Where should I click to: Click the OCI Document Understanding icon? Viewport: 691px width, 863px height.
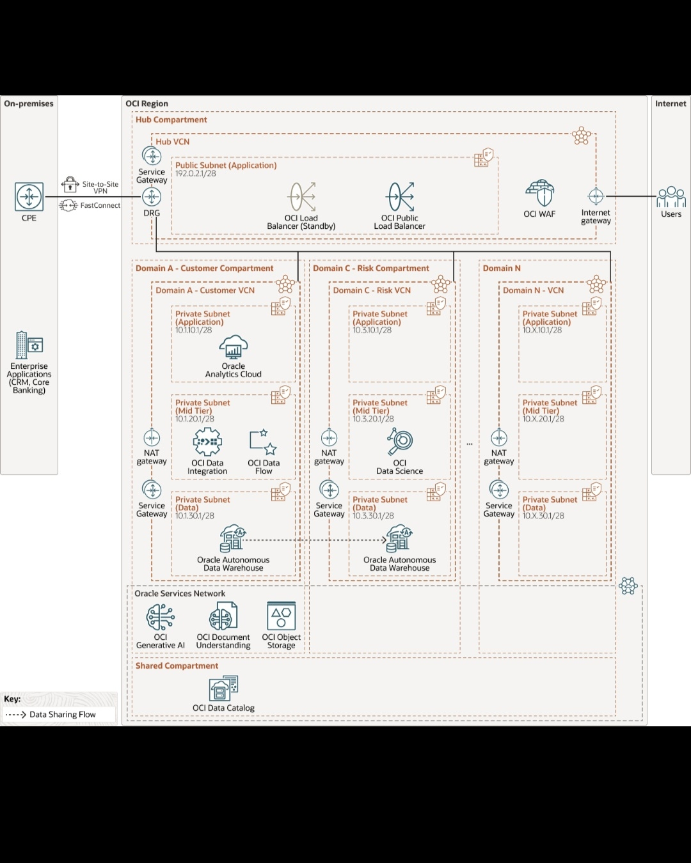pyautogui.click(x=223, y=617)
